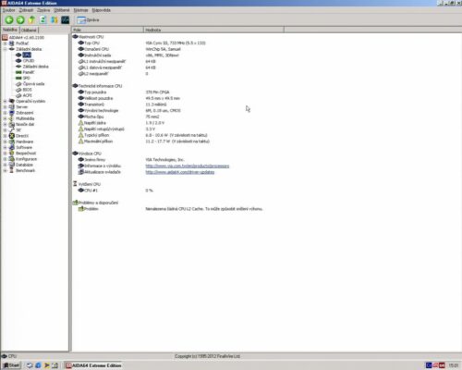This screenshot has height=370, width=462.
Task: Select the AIDA64 v2.60.2100 root node
Action: pyautogui.click(x=27, y=37)
